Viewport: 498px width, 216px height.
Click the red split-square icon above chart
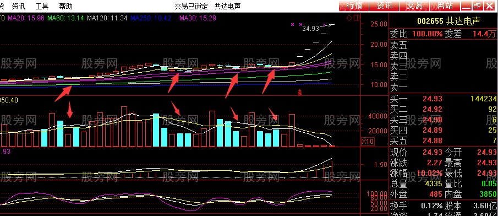357,18
